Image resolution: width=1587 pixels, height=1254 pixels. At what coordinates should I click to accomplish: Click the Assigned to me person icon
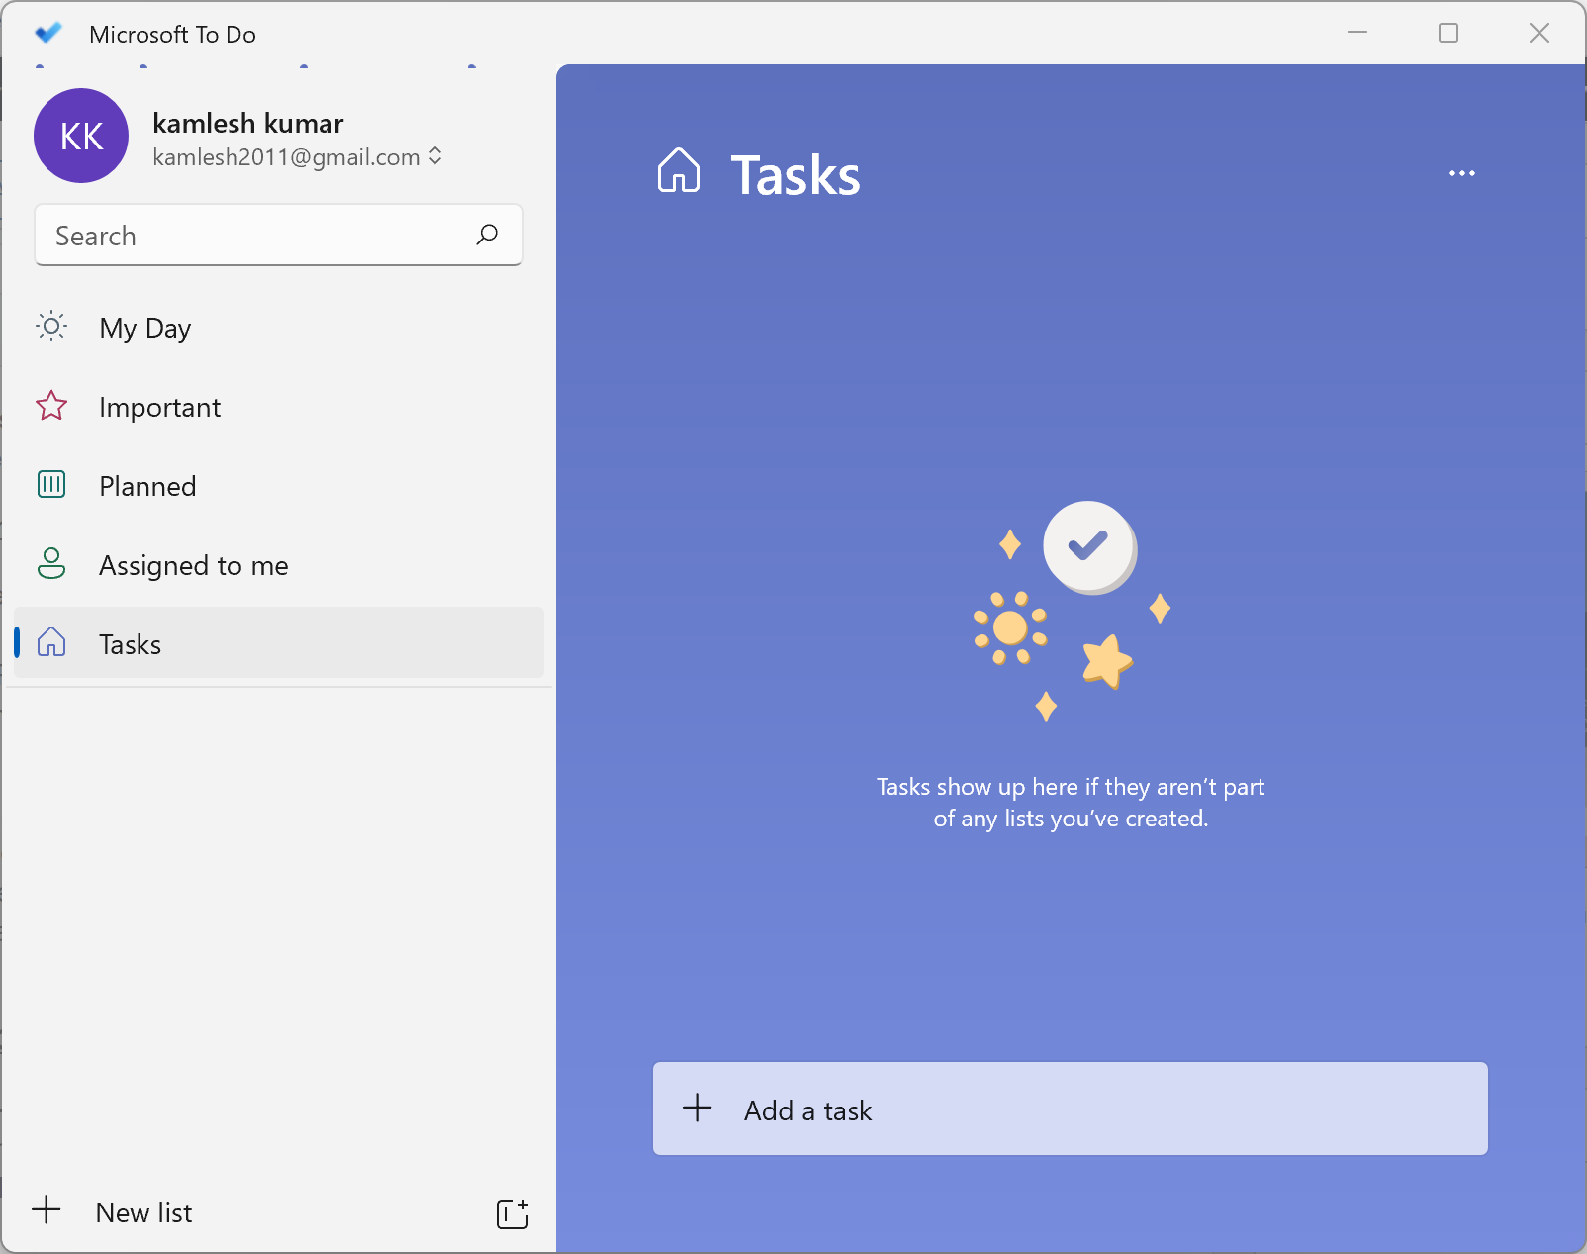[51, 563]
